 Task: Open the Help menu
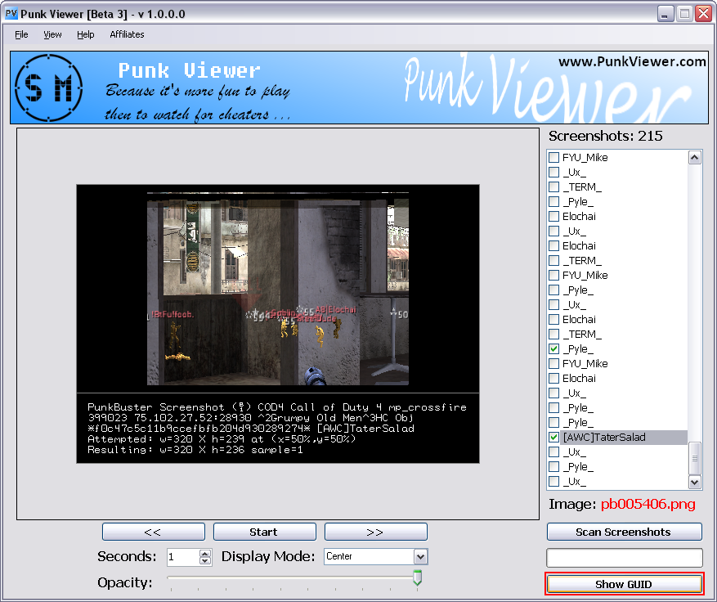[x=86, y=34]
